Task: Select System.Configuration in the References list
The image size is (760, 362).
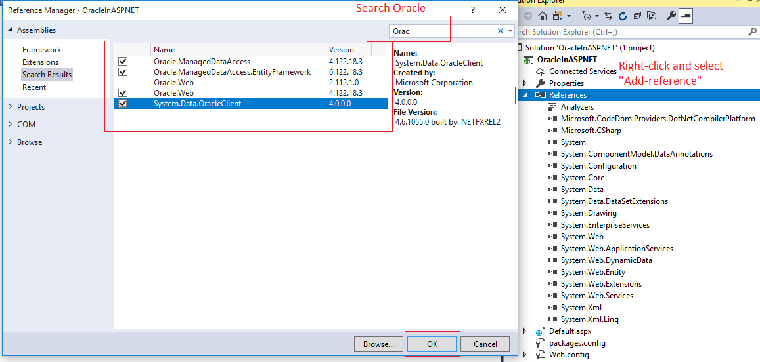Action: click(598, 165)
